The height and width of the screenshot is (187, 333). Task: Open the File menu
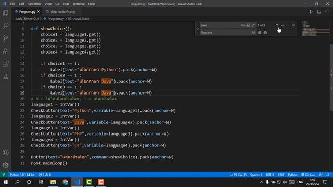(x=12, y=4)
